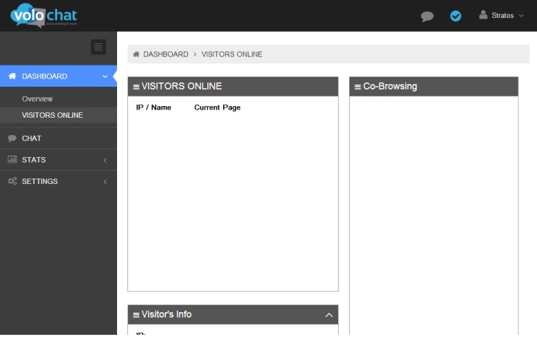This screenshot has width=537, height=341.
Task: Open the chat bubble icon in header
Action: [428, 16]
